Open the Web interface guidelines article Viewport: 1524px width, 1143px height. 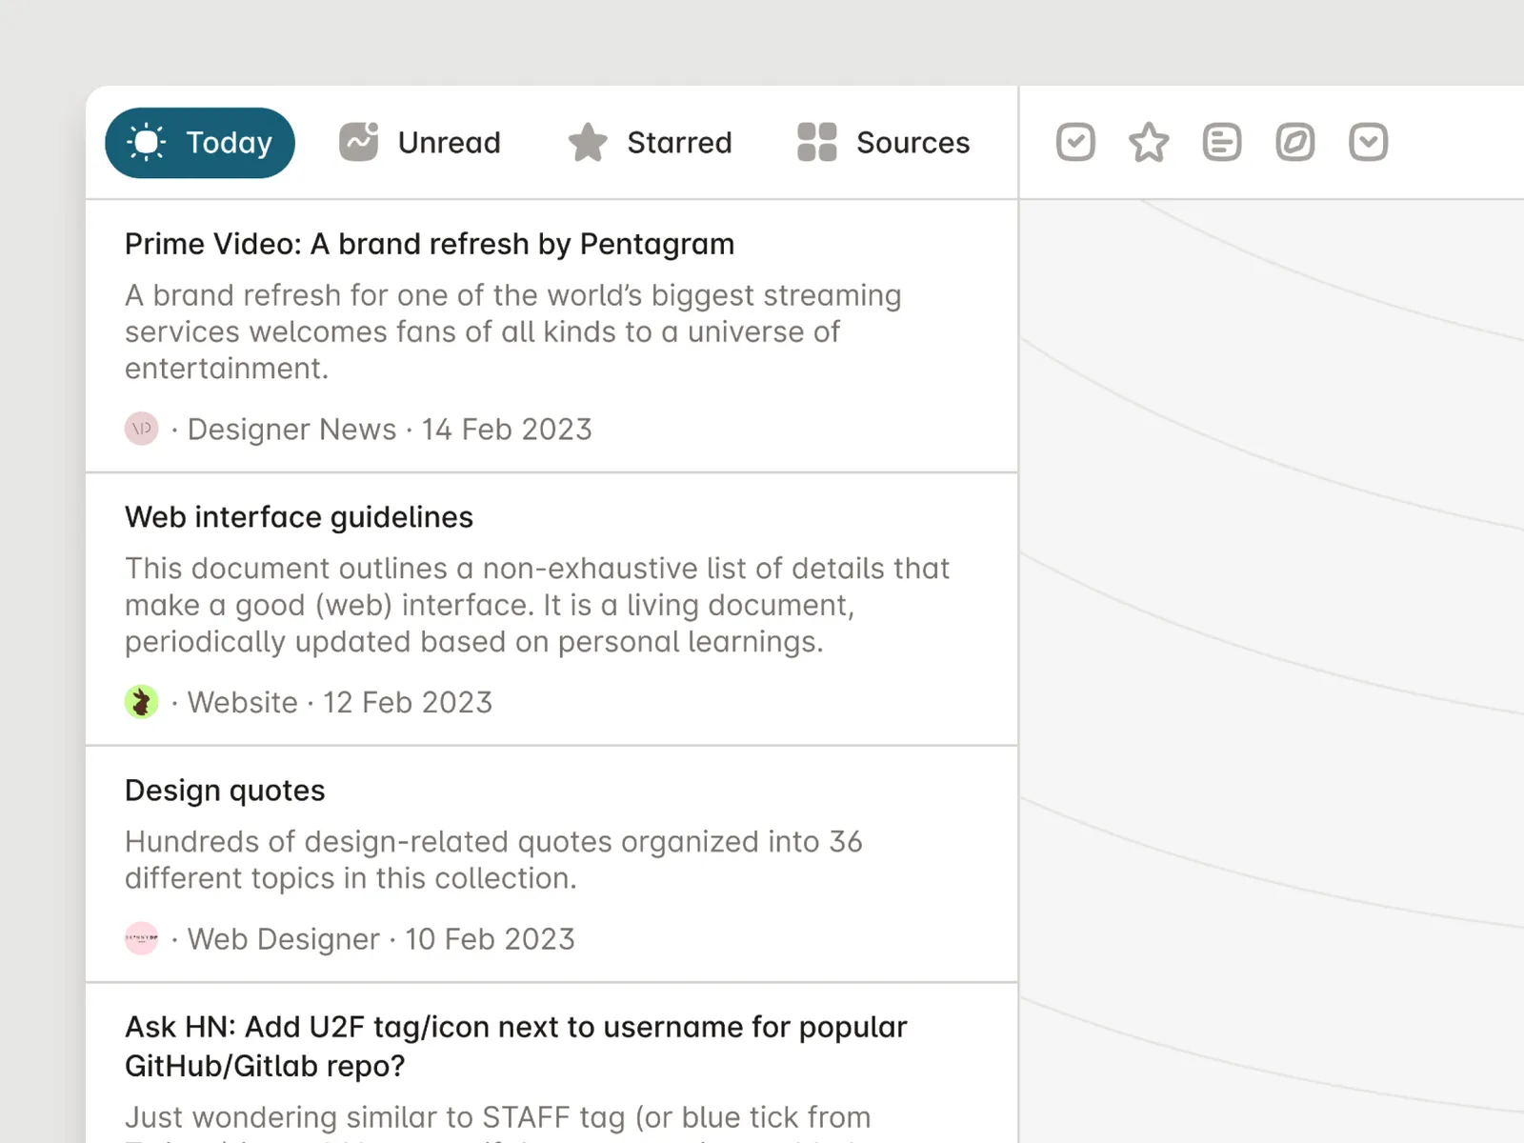click(x=299, y=517)
